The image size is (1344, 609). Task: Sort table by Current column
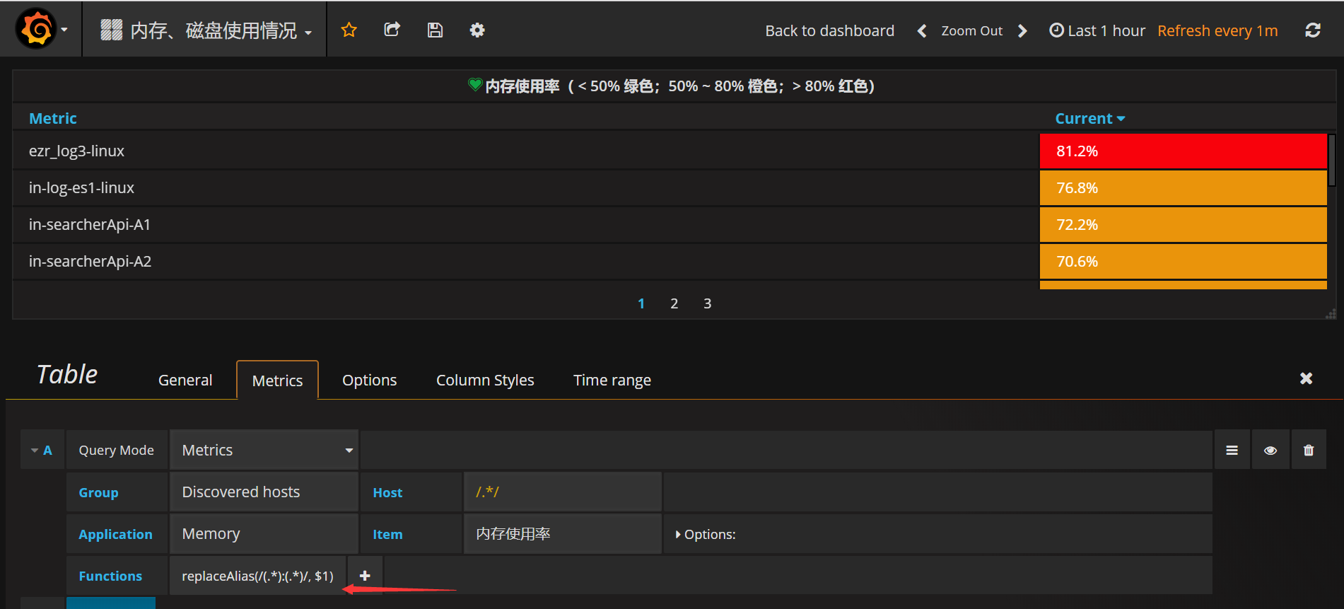click(1089, 118)
